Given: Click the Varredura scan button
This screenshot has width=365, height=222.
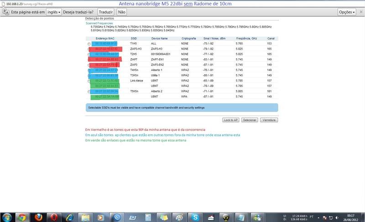Looking at the screenshot, I should pos(269,120).
